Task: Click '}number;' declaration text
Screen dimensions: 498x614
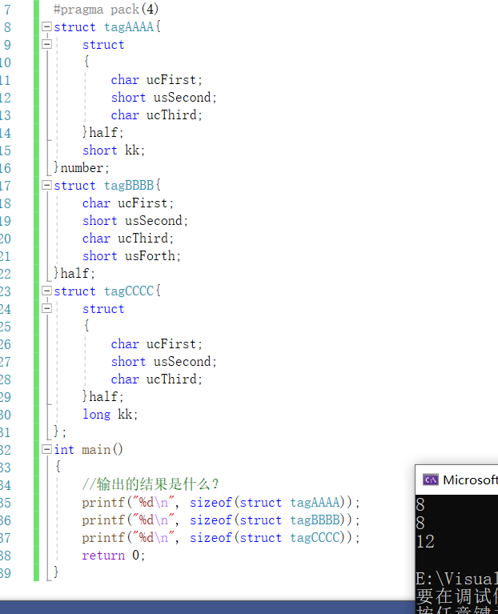Action: point(82,167)
